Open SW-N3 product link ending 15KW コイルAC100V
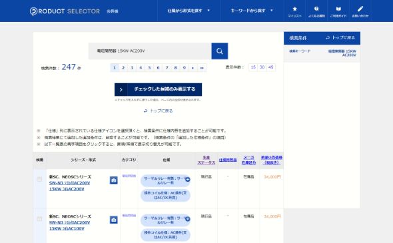 [69, 226]
